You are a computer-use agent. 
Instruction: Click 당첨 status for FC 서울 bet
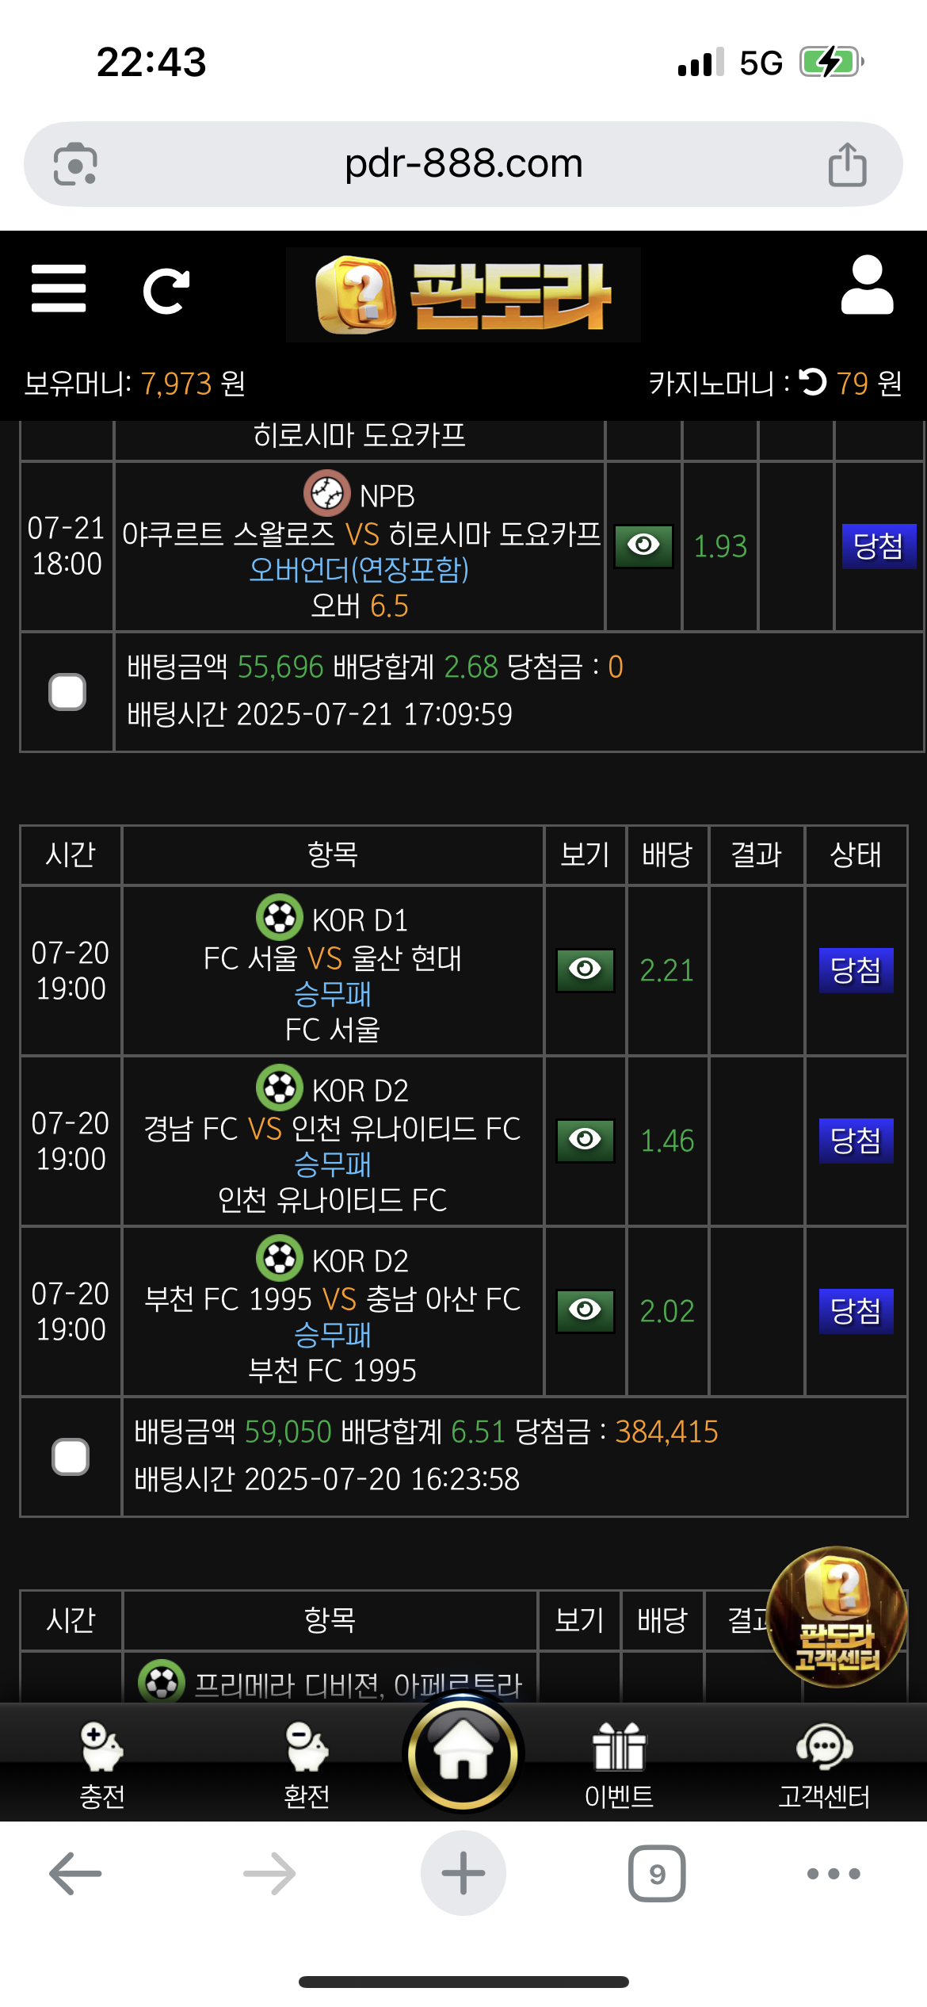pyautogui.click(x=856, y=970)
